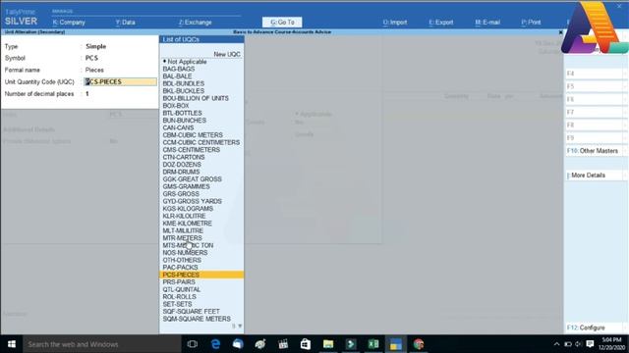Select SET-SETS from the list
This screenshot has height=353, width=629.
(177, 304)
